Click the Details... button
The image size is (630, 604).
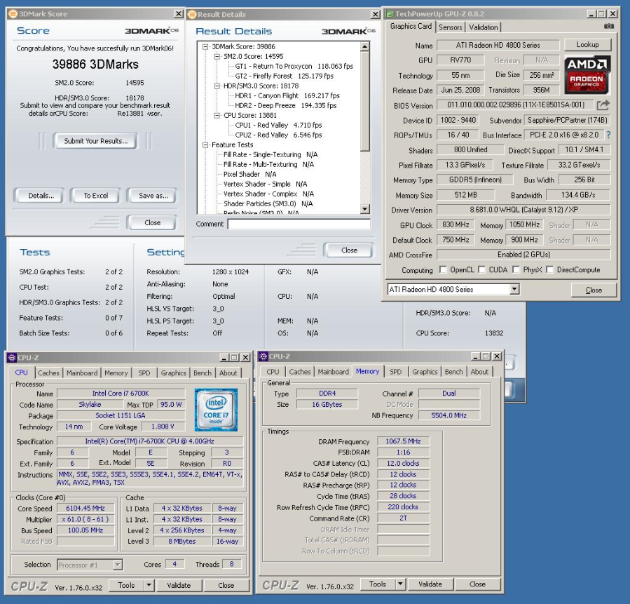[40, 196]
